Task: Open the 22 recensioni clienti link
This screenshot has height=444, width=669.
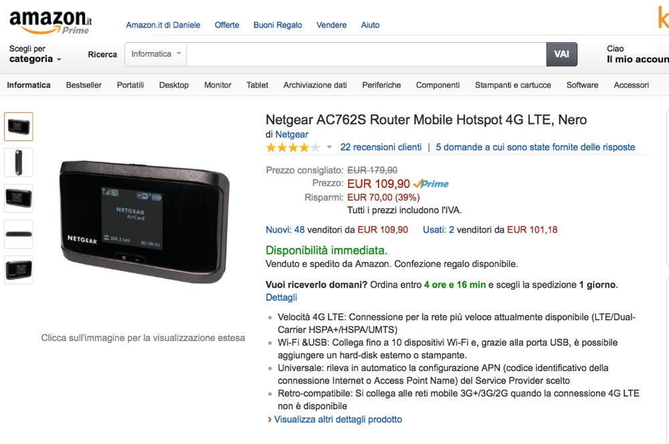Action: [381, 147]
